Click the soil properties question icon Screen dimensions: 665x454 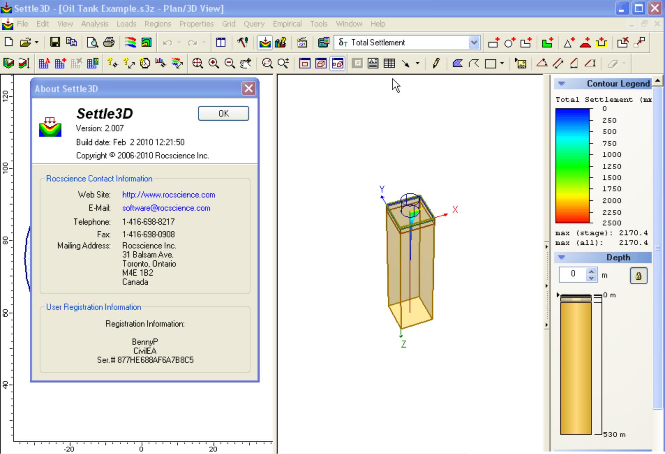(x=281, y=43)
